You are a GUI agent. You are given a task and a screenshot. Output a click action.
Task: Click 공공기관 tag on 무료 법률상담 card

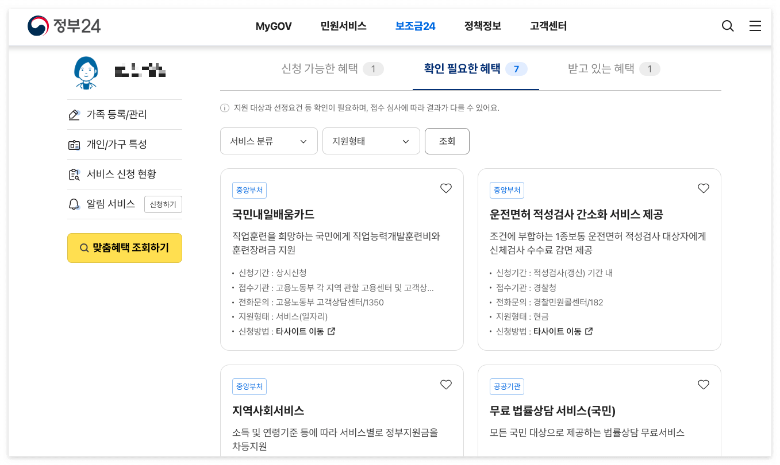(x=507, y=387)
